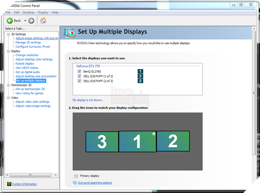This screenshot has width=260, height=193.
Task: Open the Display menu
Action: tap(43, 12)
